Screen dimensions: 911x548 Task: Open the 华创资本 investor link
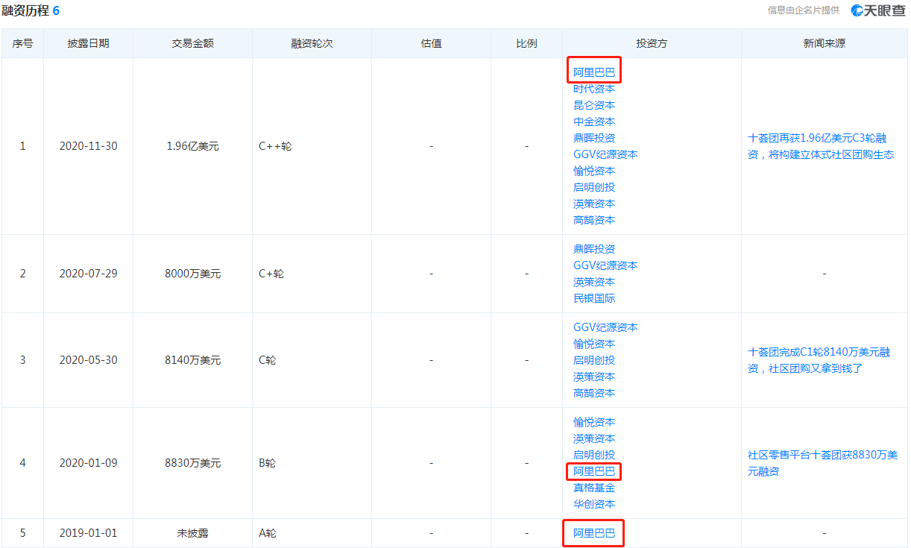pyautogui.click(x=594, y=504)
